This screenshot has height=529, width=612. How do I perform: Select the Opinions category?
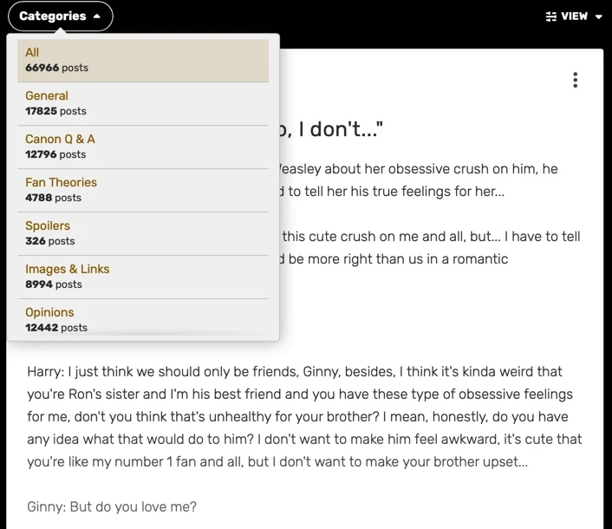tap(143, 319)
